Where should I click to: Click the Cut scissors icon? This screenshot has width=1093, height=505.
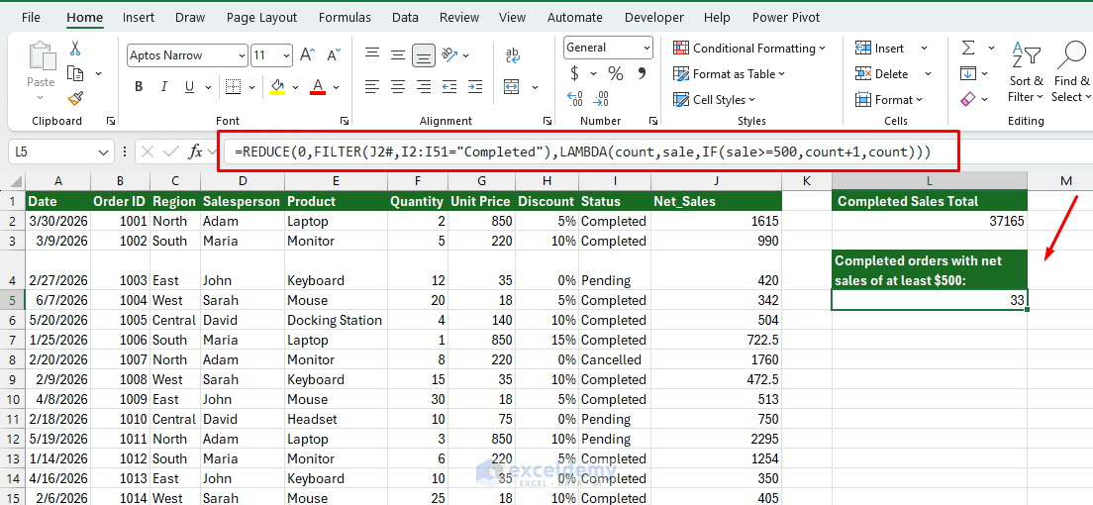(x=74, y=49)
